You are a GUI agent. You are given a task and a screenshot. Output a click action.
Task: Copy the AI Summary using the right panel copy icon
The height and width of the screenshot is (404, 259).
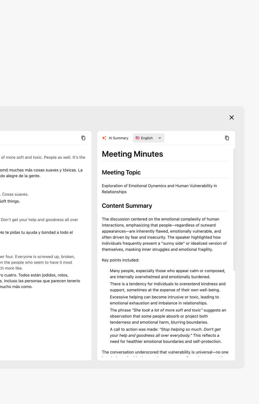click(x=227, y=138)
